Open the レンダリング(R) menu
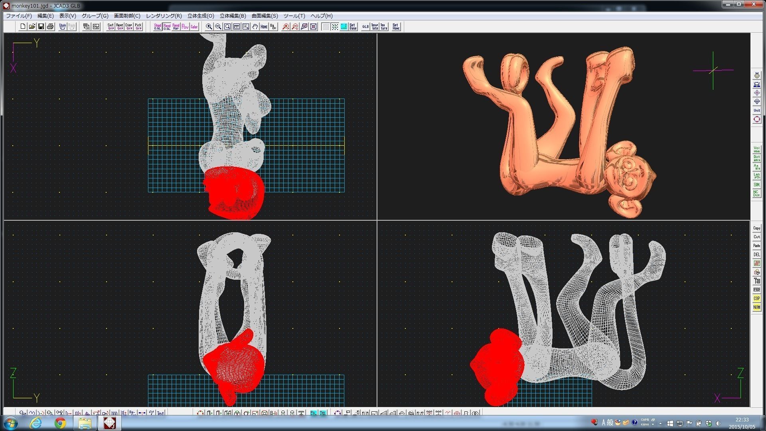The image size is (766, 431). click(x=164, y=16)
